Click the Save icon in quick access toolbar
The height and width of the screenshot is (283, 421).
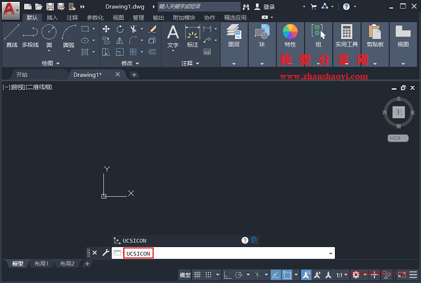click(x=50, y=7)
